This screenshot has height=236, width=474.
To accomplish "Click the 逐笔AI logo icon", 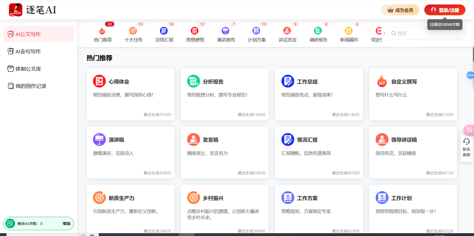I will [x=16, y=10].
